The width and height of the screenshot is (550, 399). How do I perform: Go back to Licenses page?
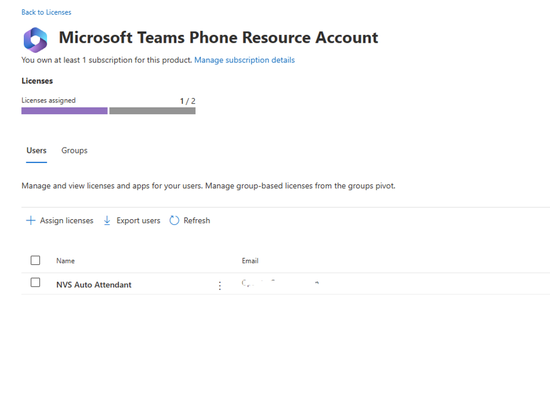46,12
